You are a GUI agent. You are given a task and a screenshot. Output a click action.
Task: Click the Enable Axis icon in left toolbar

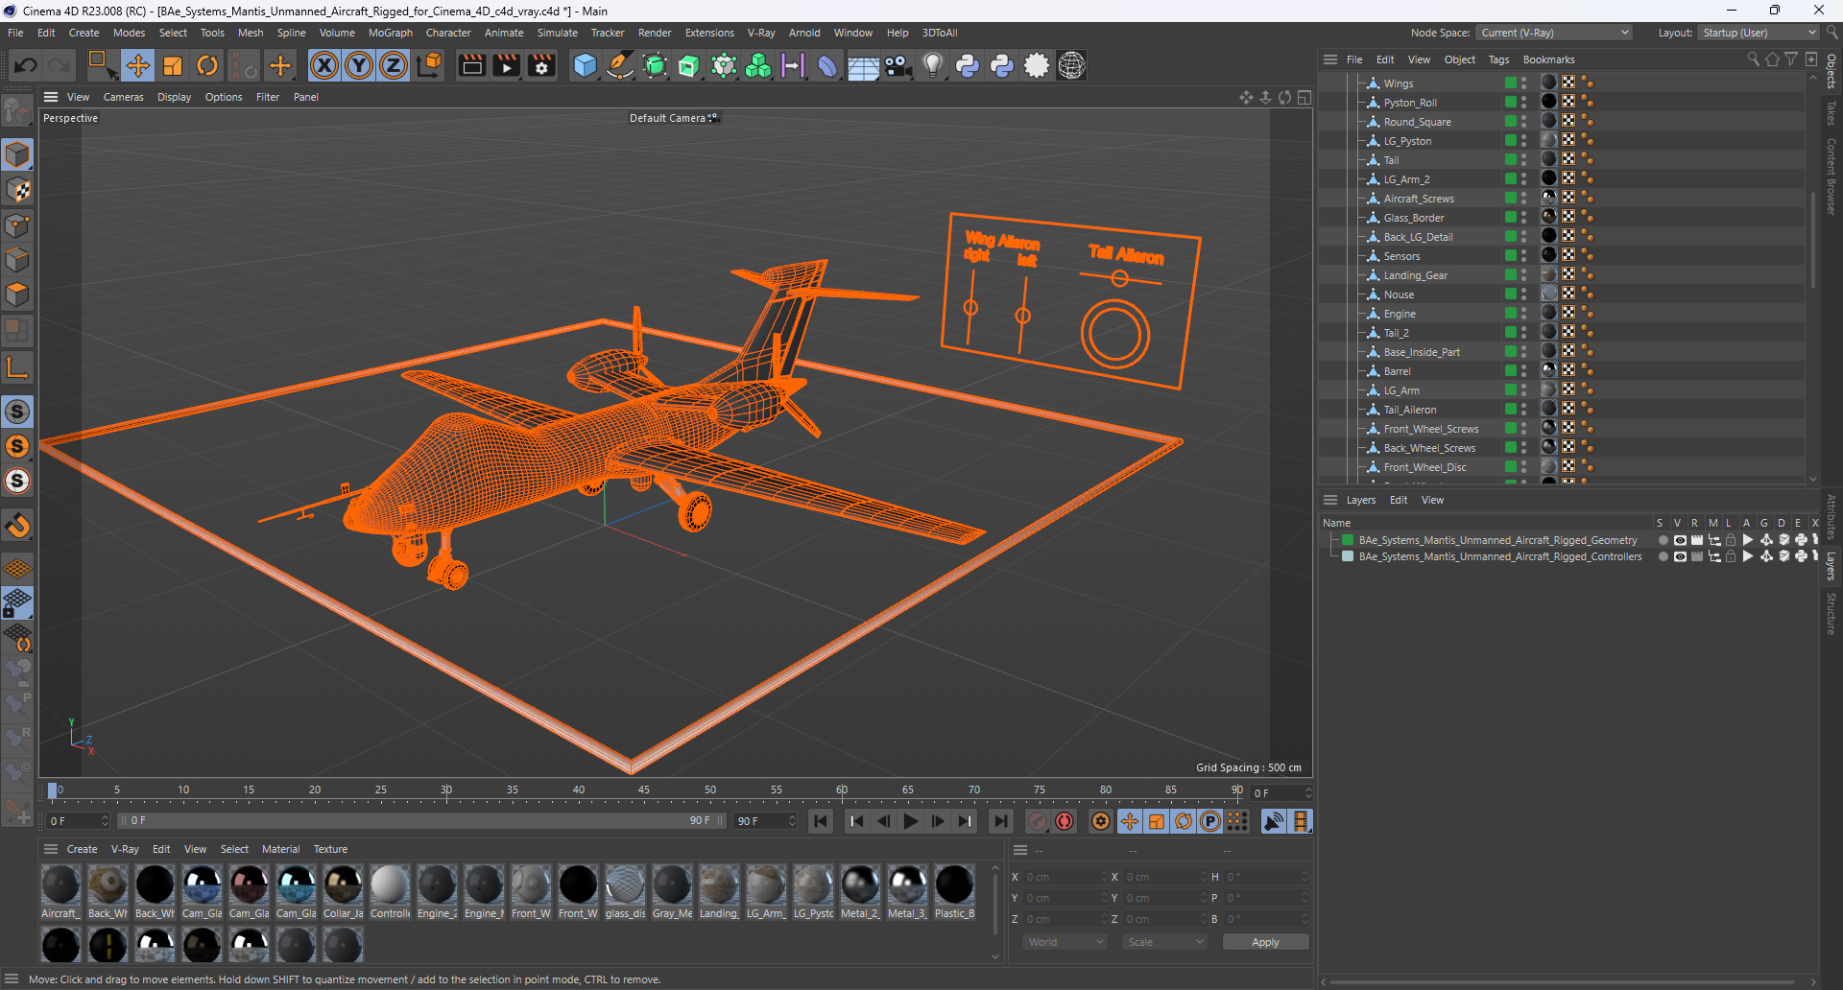pos(17,366)
